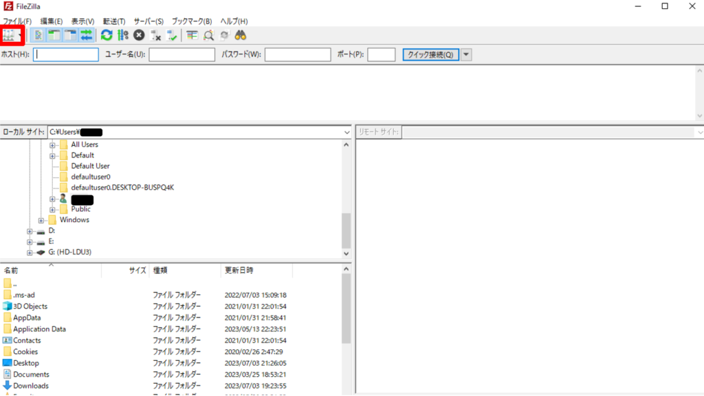This screenshot has width=704, height=396.
Task: Select the Desktop folder icon
Action: [7, 363]
